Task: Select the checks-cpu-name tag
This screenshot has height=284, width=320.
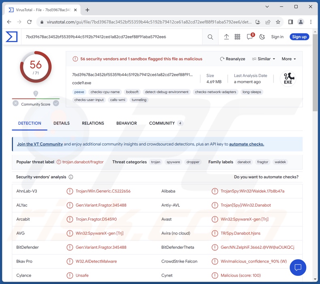Action: coord(105,92)
